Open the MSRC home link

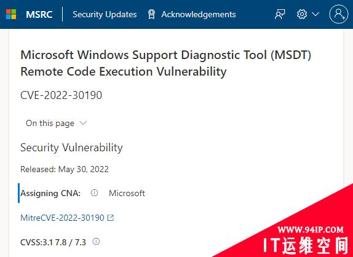pos(39,15)
